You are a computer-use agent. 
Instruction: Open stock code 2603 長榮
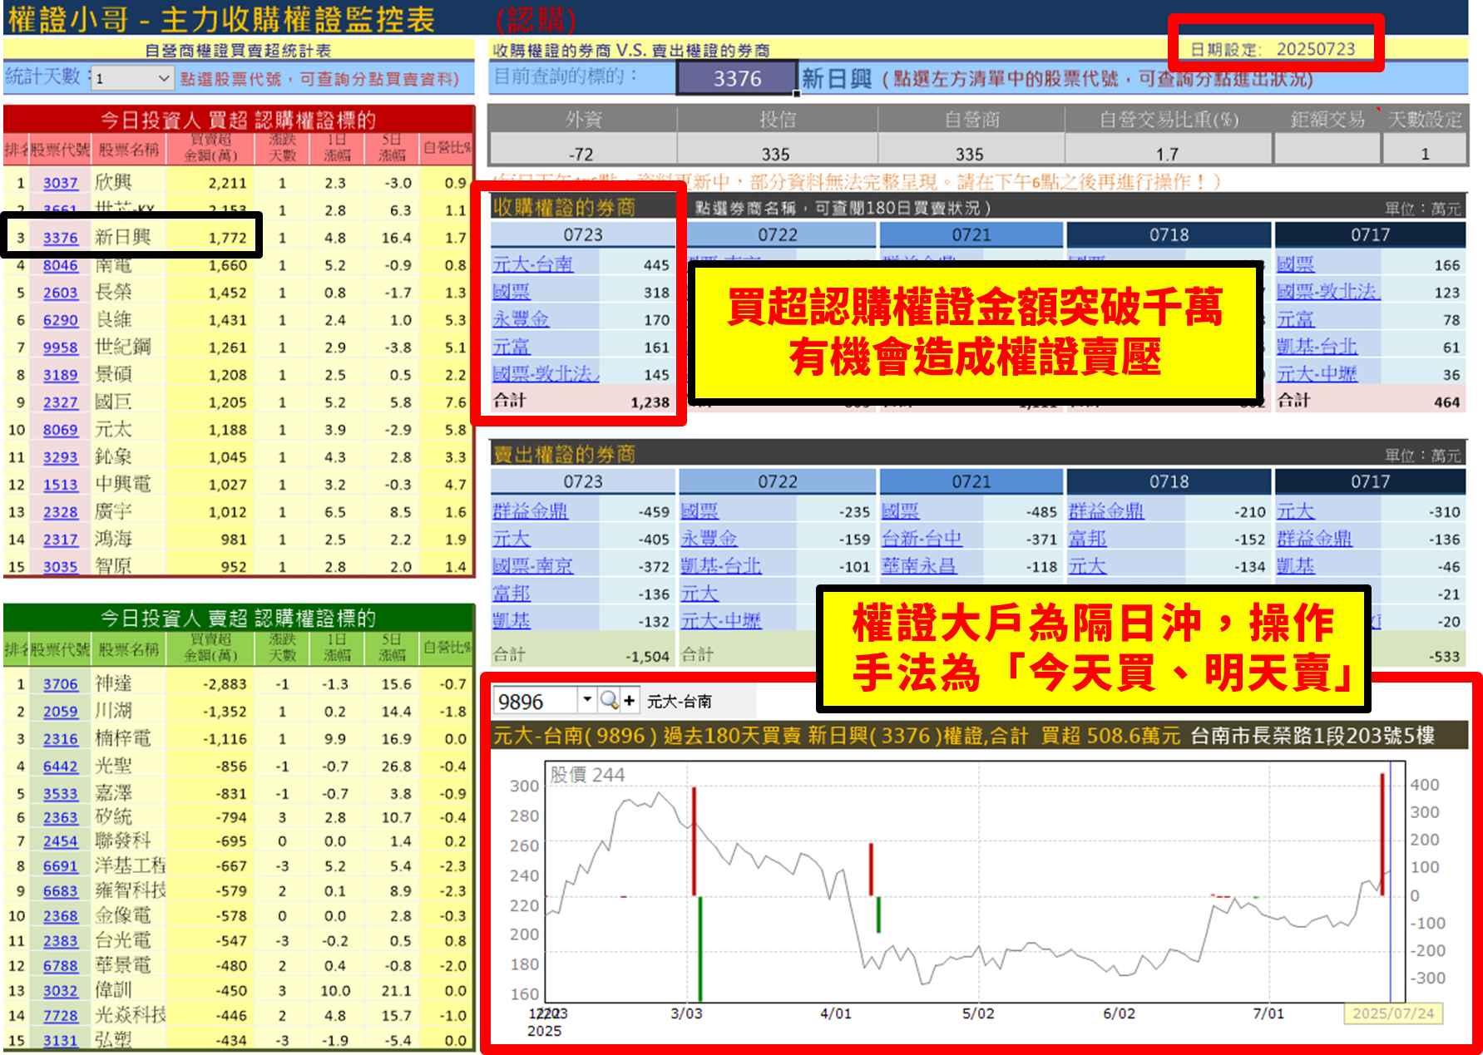click(x=61, y=293)
